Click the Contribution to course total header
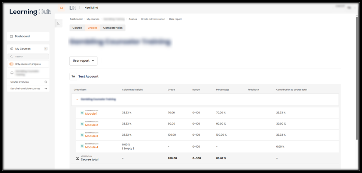This screenshot has width=362, height=173. (292, 90)
